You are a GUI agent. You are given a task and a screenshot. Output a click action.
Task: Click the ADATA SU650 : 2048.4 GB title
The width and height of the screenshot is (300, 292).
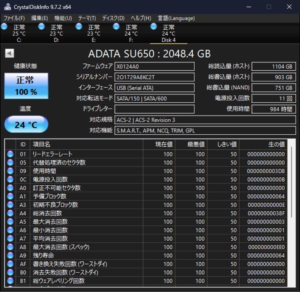[149, 54]
